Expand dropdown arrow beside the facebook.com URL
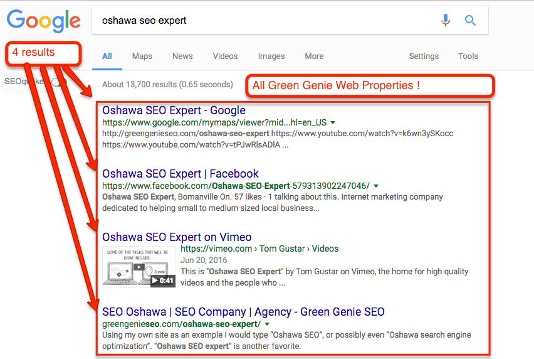This screenshot has height=359, width=534. [x=376, y=186]
